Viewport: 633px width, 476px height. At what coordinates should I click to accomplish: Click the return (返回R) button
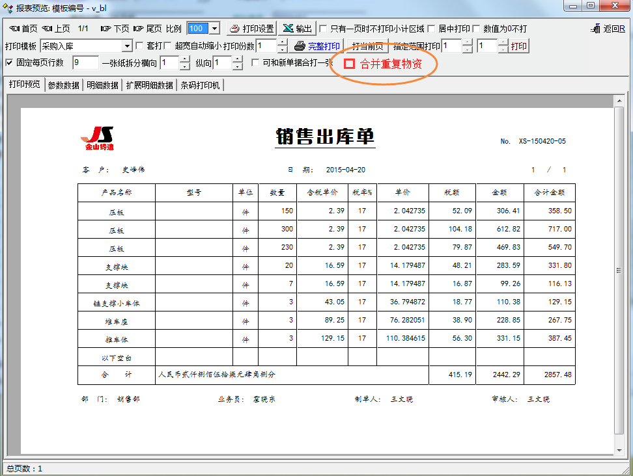(608, 29)
